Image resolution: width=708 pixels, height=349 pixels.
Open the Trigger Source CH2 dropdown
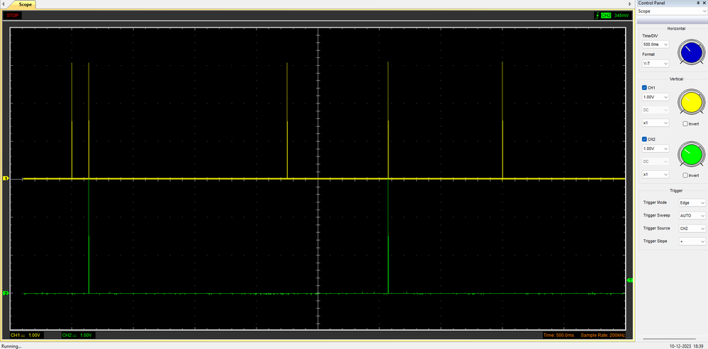(x=692, y=229)
